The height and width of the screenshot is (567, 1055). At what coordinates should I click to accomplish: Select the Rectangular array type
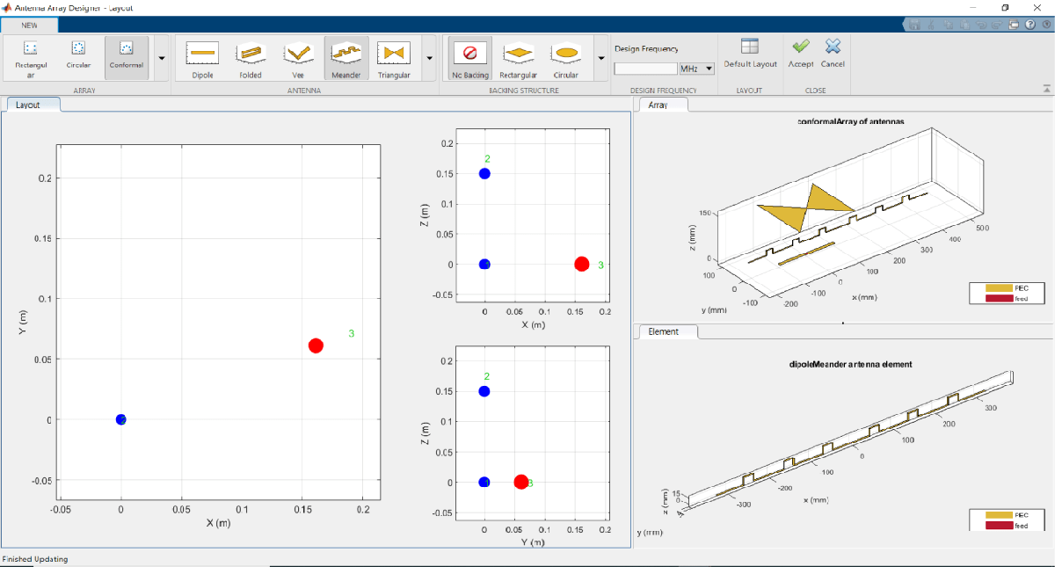(x=31, y=58)
